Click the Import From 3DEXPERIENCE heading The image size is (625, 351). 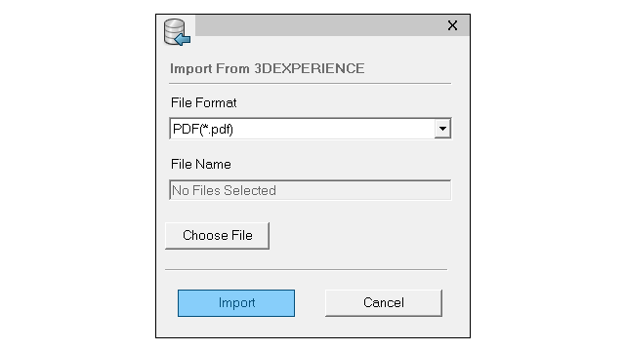[x=267, y=68]
